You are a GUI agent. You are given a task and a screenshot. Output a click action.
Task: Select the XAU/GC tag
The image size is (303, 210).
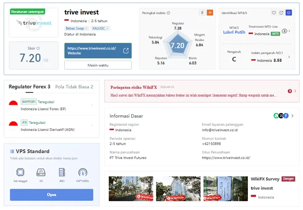tap(100, 28)
